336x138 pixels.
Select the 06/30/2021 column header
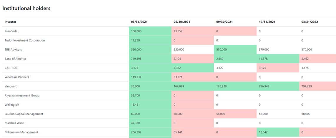pyautogui.click(x=182, y=22)
